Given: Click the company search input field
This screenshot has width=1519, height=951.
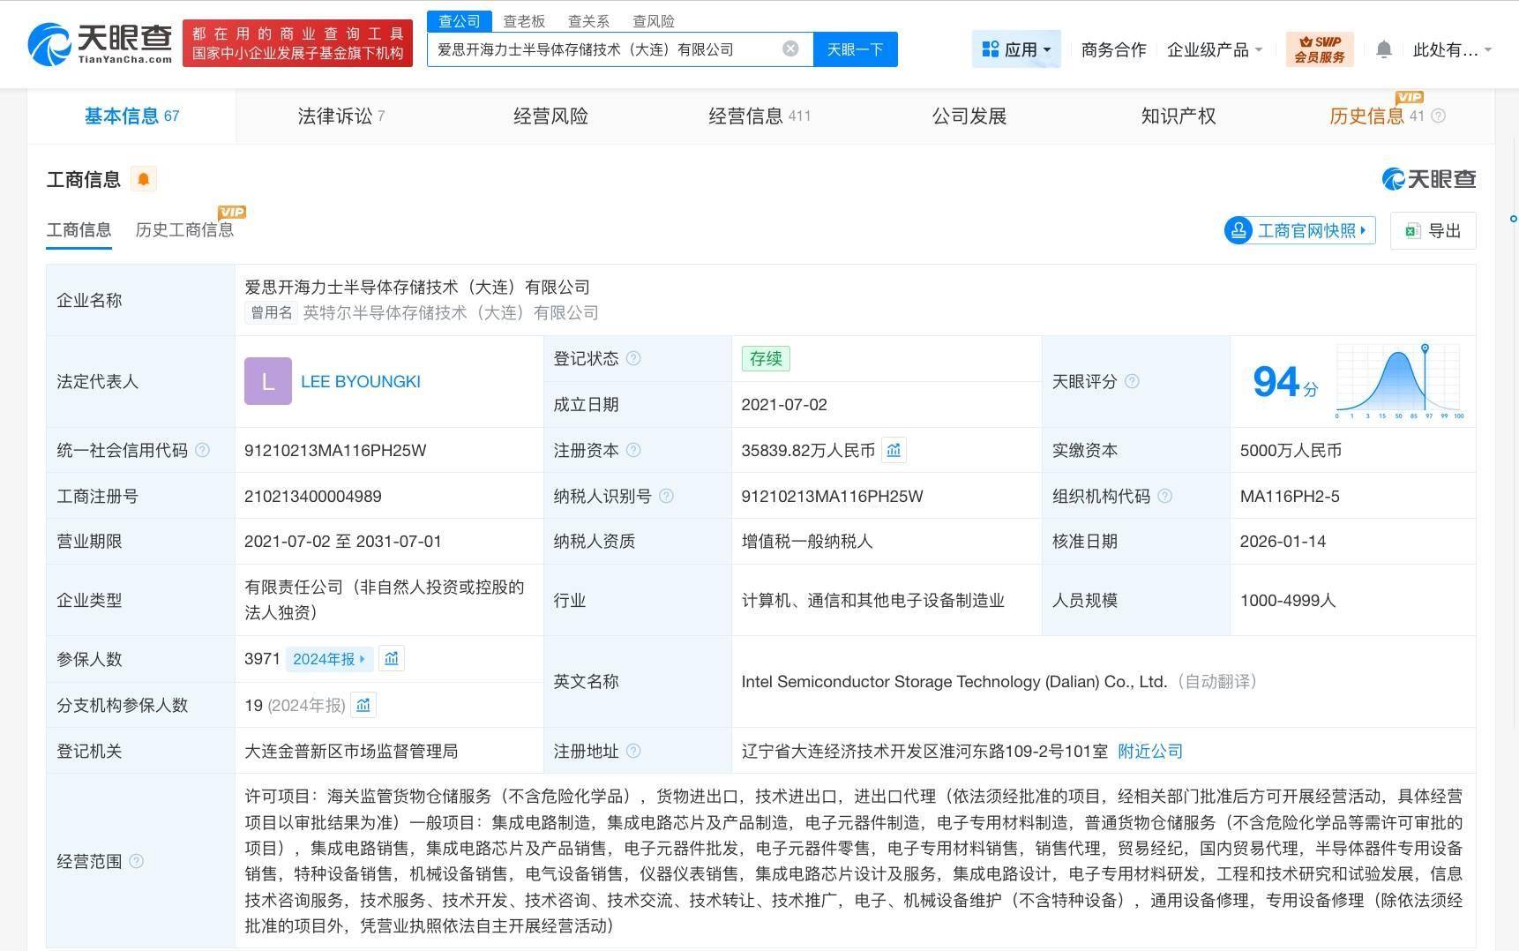Looking at the screenshot, I should (604, 49).
